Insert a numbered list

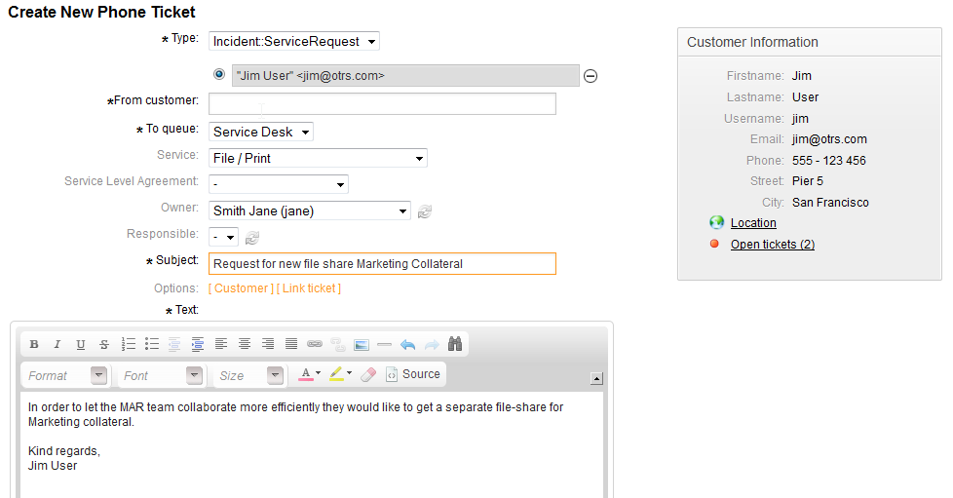point(129,344)
